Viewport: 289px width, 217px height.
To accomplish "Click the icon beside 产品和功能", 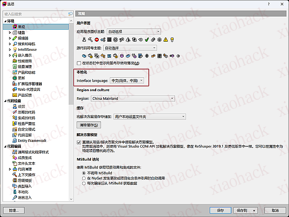I will coord(15,72).
